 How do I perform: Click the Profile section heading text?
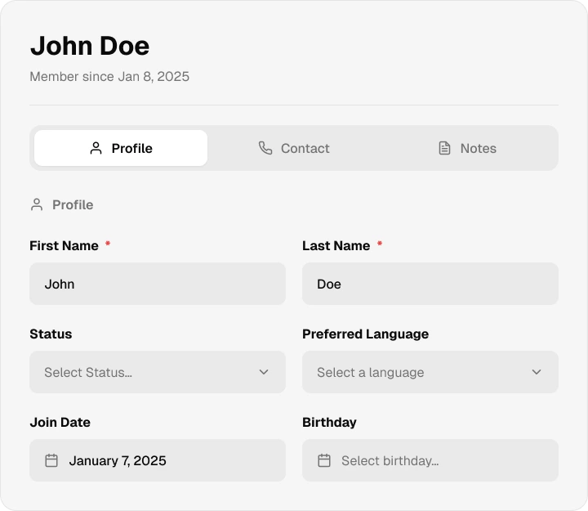73,204
